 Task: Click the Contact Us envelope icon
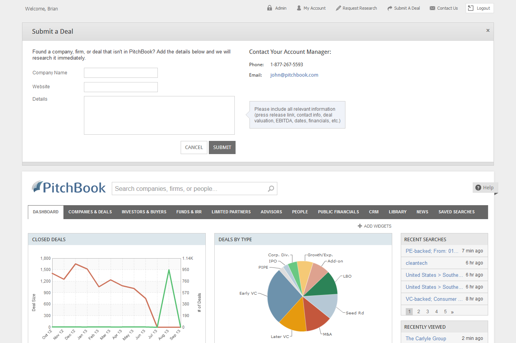[x=432, y=8]
